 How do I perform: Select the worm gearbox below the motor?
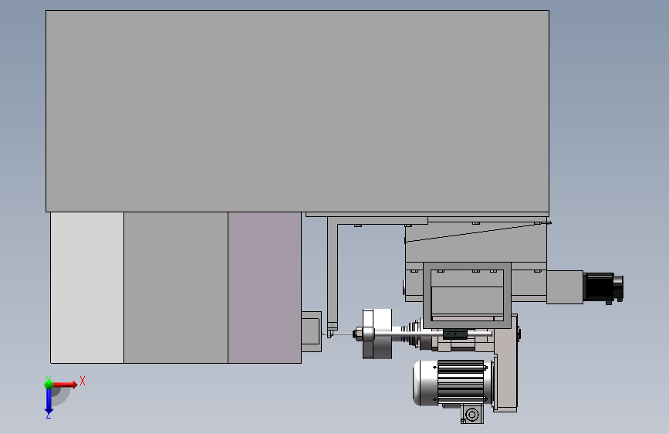(x=472, y=415)
